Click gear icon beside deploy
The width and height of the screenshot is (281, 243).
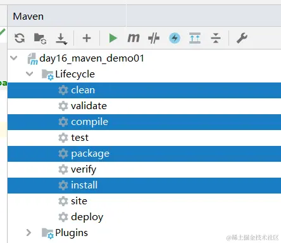pos(63,217)
